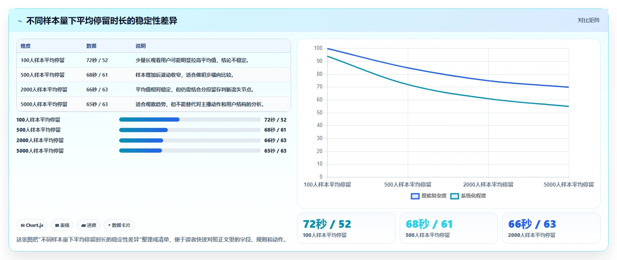Click progress bar for 500人样本平均停留
Screen dimensions: 617x260
(x=190, y=130)
